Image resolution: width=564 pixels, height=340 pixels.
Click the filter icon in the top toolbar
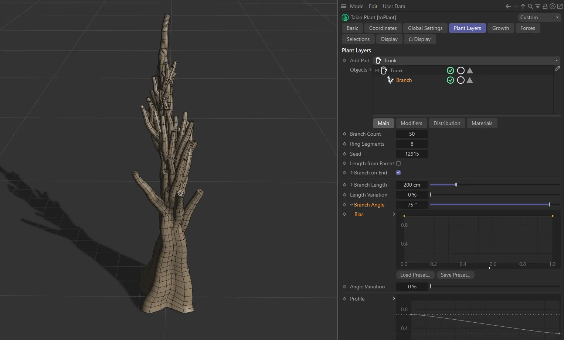537,6
